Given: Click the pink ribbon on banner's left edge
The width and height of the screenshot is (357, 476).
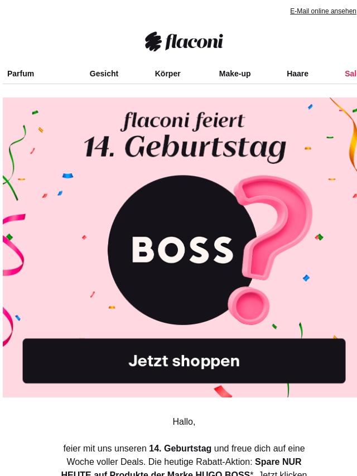Looking at the screenshot, I should [13, 244].
